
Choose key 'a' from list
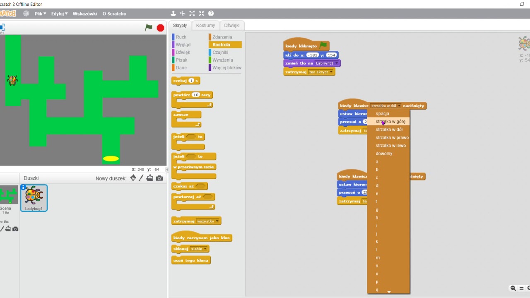pyautogui.click(x=388, y=161)
